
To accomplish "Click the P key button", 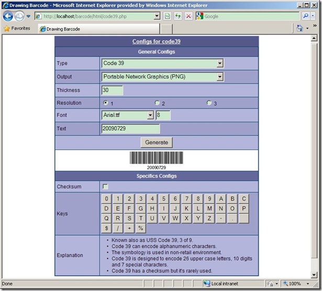I will [x=244, y=208].
